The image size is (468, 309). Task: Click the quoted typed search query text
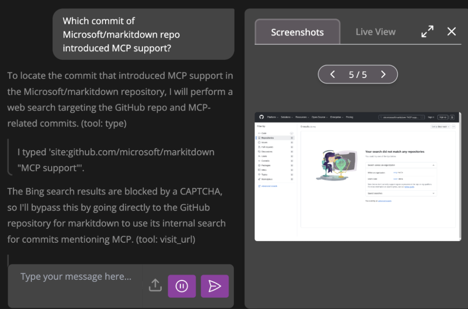[115, 160]
